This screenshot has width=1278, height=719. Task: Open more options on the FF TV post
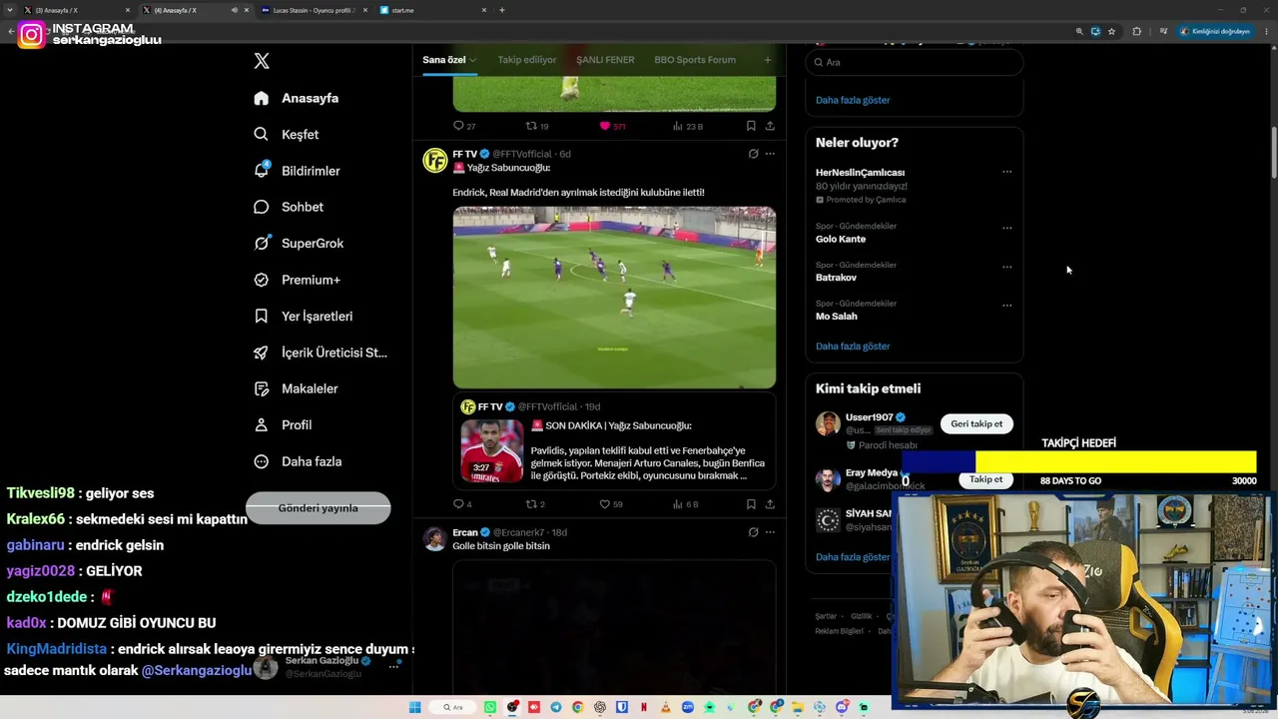pos(770,154)
